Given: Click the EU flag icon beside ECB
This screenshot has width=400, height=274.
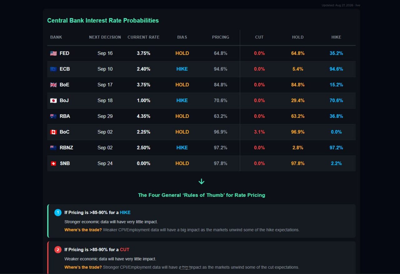Looking at the screenshot, I should click(53, 69).
